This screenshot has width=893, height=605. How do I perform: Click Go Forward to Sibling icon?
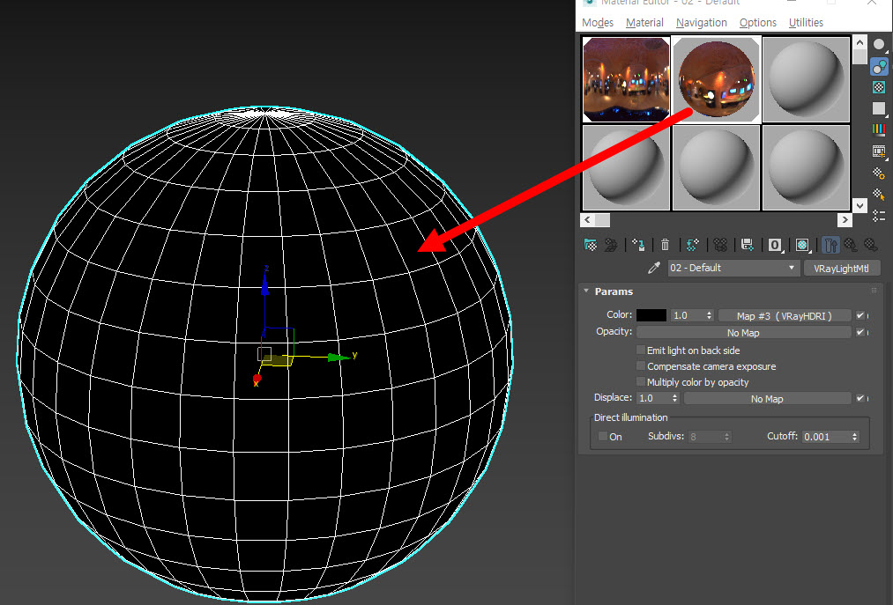coord(870,245)
